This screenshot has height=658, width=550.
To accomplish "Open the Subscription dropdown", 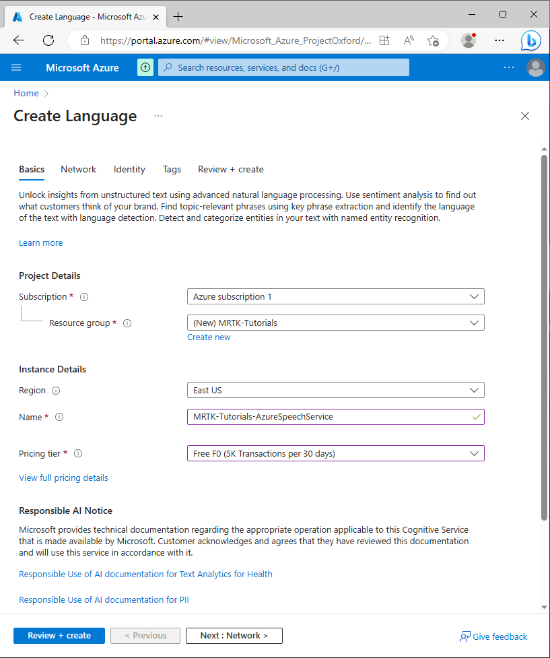I will pyautogui.click(x=335, y=296).
